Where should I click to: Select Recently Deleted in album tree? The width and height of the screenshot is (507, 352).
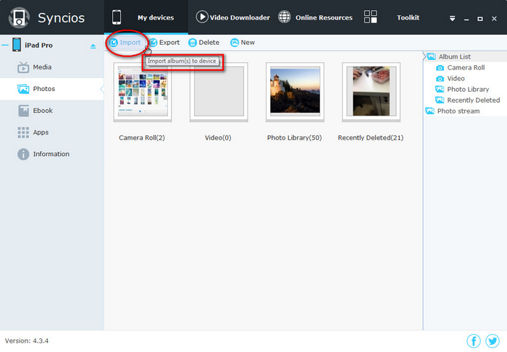(474, 100)
